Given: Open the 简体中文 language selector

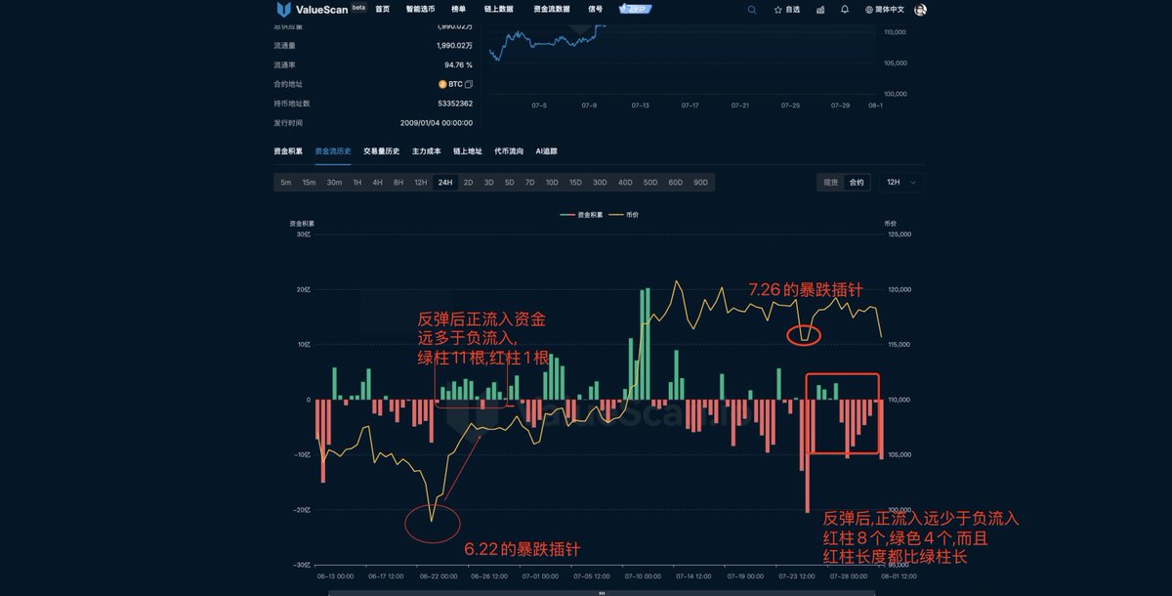Looking at the screenshot, I should pos(885,9).
